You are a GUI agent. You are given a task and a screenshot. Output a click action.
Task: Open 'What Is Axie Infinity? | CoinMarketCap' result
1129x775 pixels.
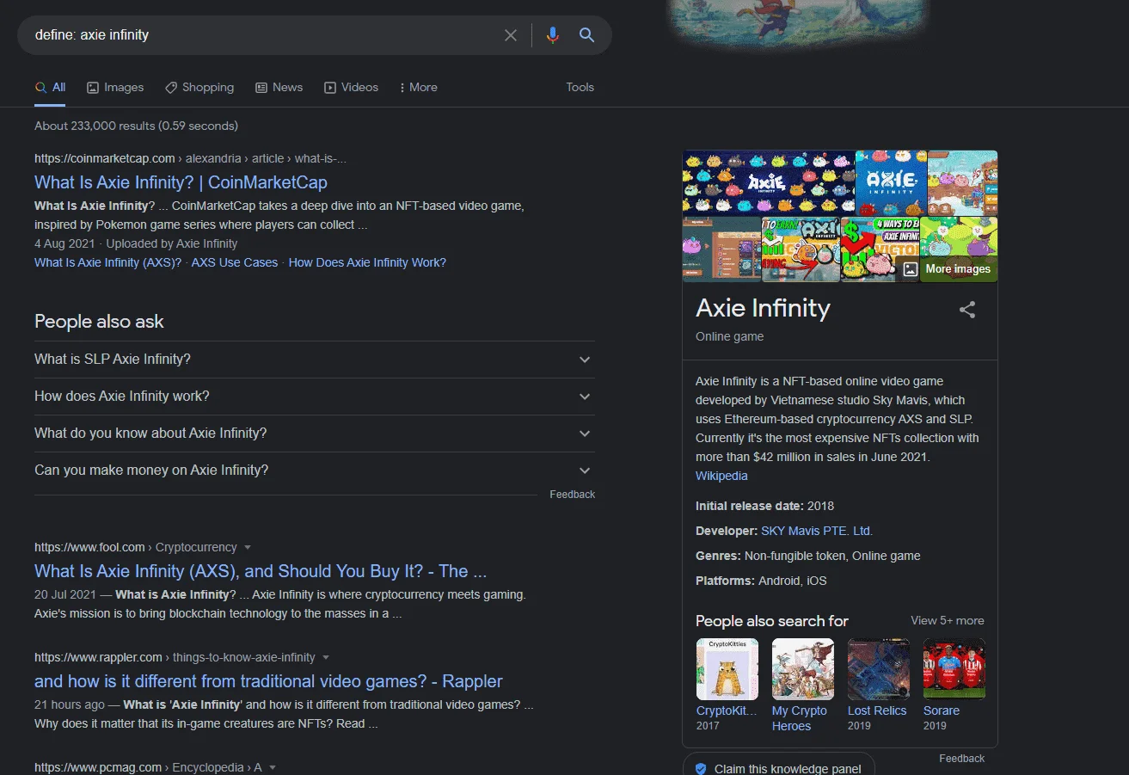181,182
